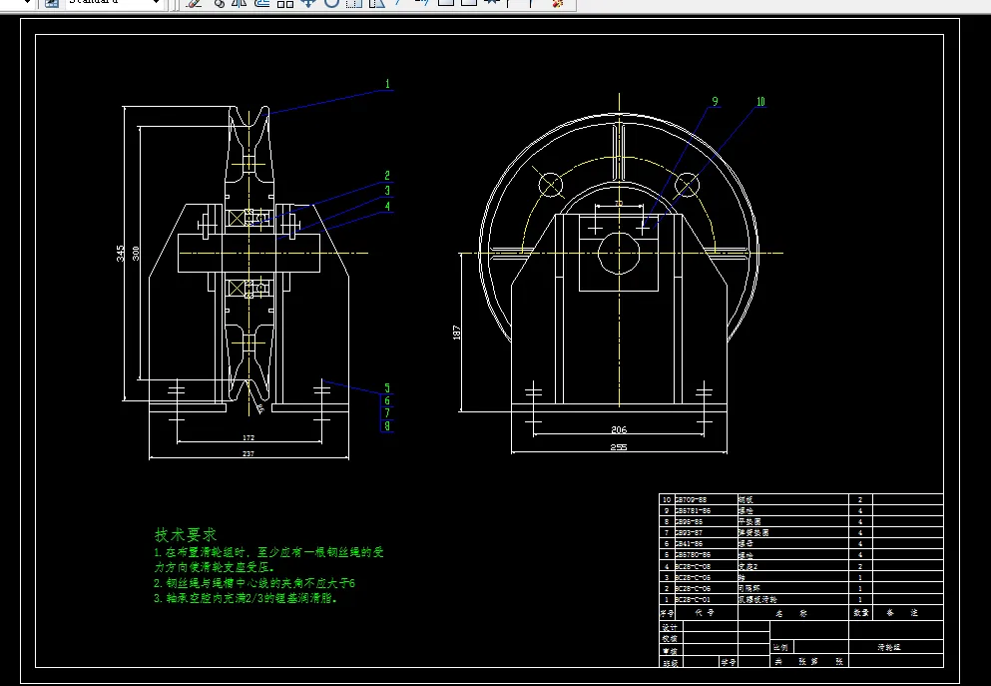
Task: Select the Copy Object tool
Action: (x=219, y=3)
